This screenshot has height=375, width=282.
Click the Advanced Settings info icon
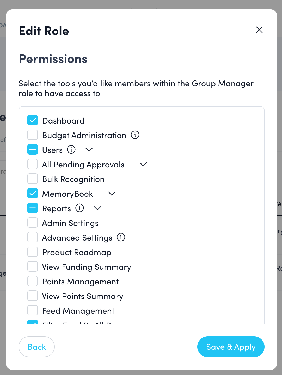[x=121, y=237]
